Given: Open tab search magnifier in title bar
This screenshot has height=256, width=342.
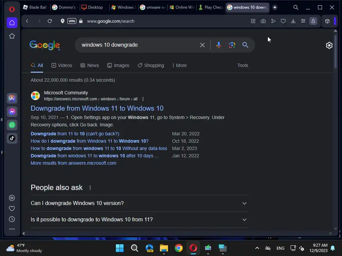Looking at the screenshot, I should 296,7.
